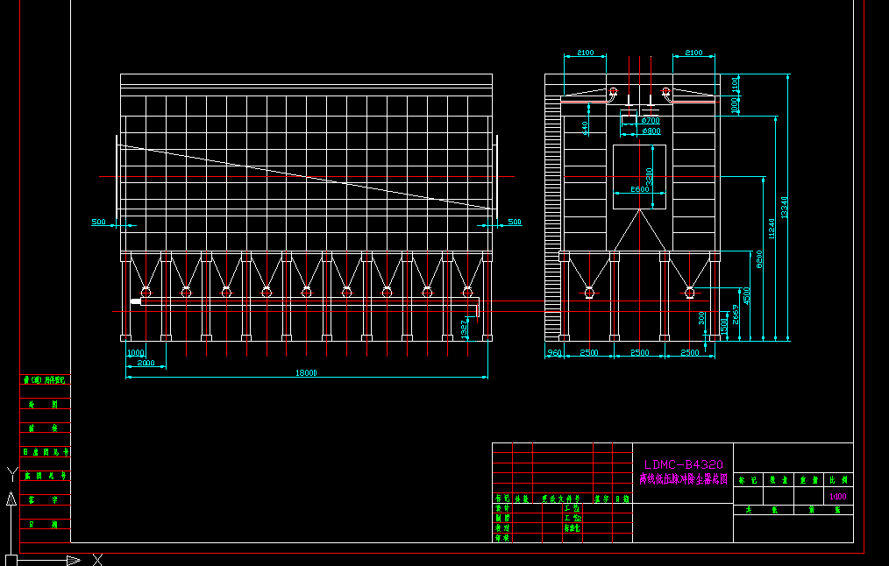Viewport: 889px width, 566px height.
Task: Click the UCS origin square icon
Action: click(11, 559)
